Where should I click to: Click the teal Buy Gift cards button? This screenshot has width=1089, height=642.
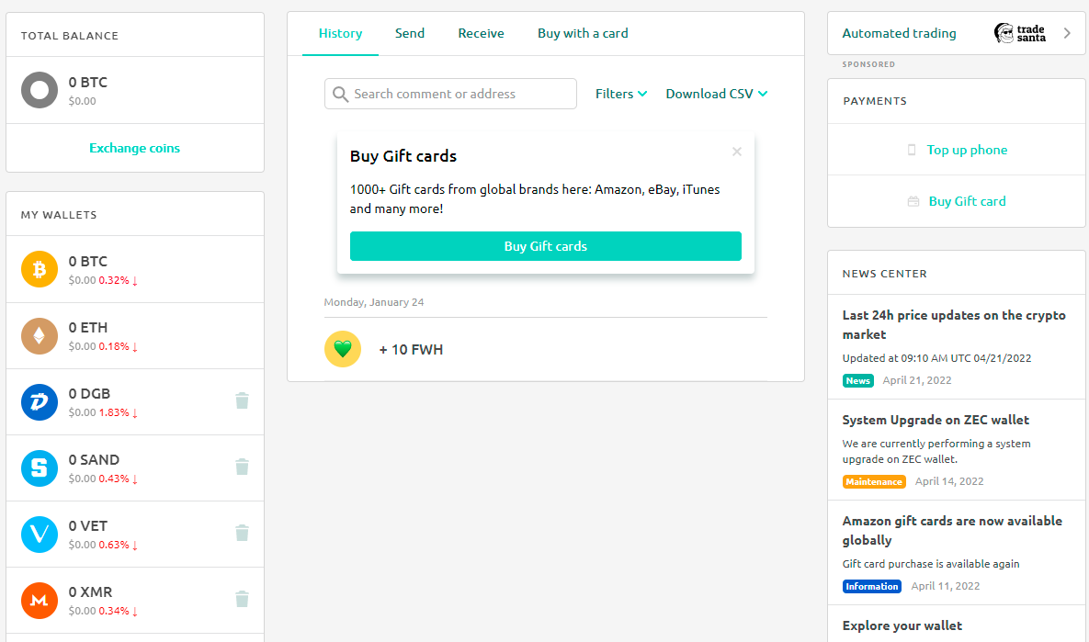[545, 246]
